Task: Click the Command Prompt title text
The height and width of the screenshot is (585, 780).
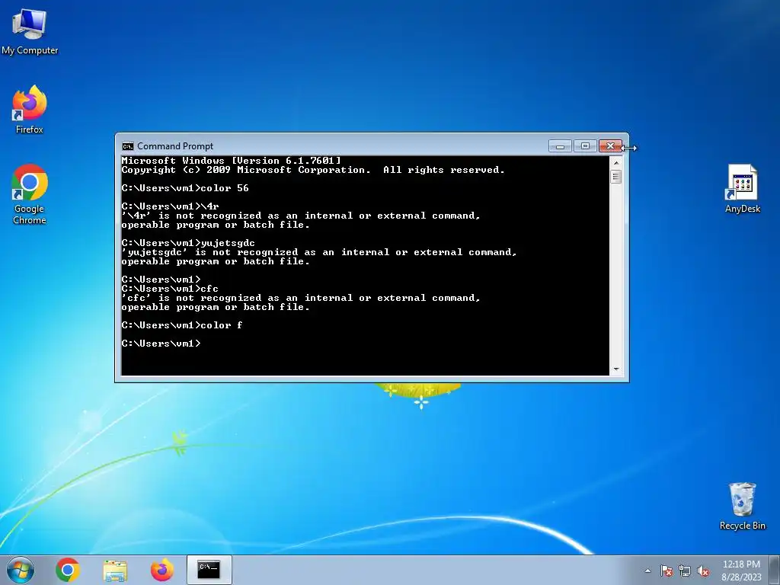Action: [x=175, y=146]
